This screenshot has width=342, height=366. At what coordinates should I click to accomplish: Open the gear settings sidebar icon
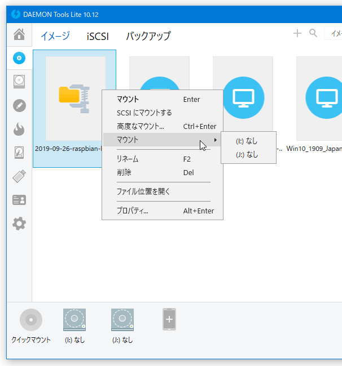[19, 224]
